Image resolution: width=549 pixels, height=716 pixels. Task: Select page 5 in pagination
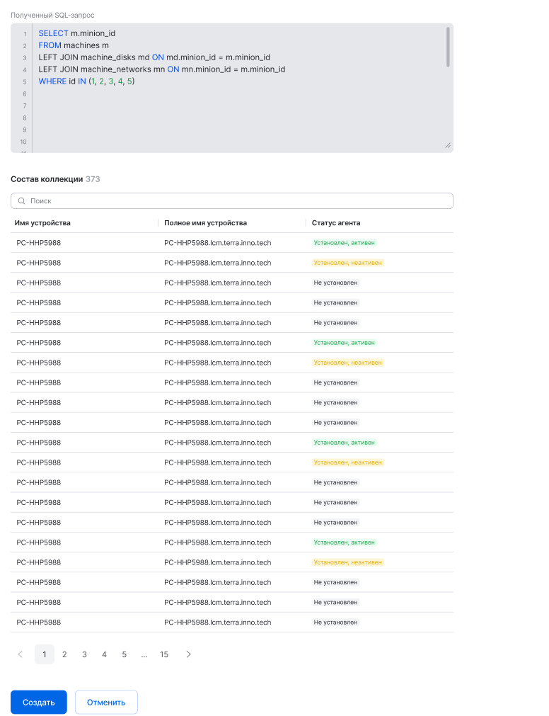click(124, 654)
